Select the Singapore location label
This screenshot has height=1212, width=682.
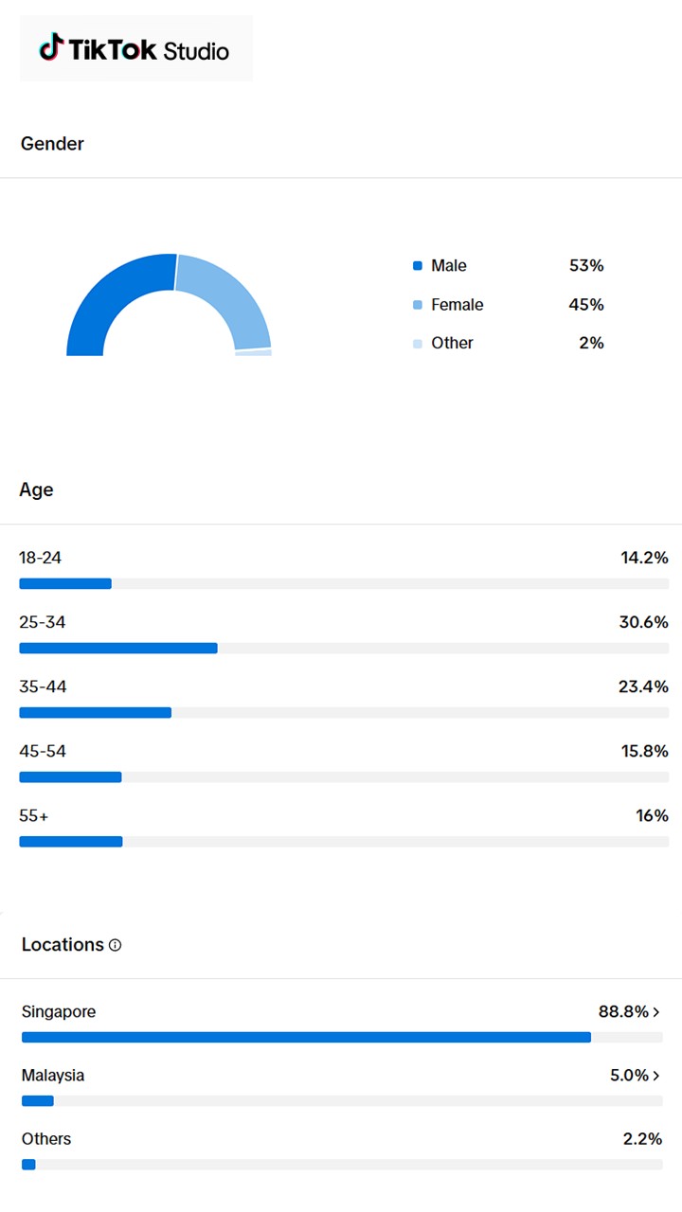59,1012
